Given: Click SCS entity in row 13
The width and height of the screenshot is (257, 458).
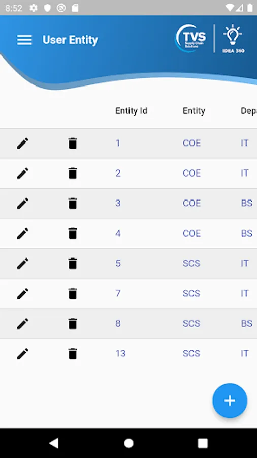Looking at the screenshot, I should [x=191, y=354].
